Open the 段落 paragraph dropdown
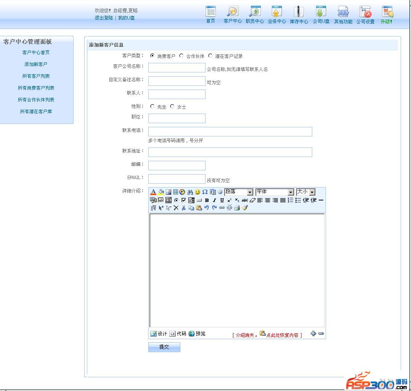The height and width of the screenshot is (391, 411). point(239,192)
